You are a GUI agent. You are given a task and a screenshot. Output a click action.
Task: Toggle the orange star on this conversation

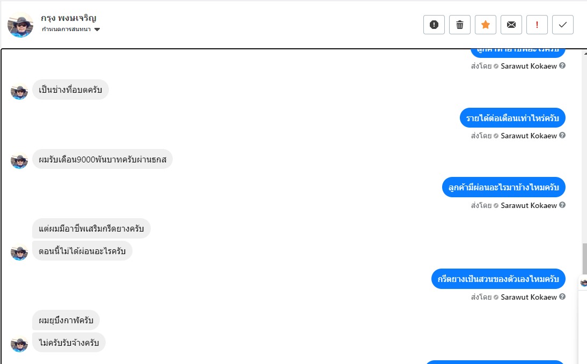[x=486, y=25]
